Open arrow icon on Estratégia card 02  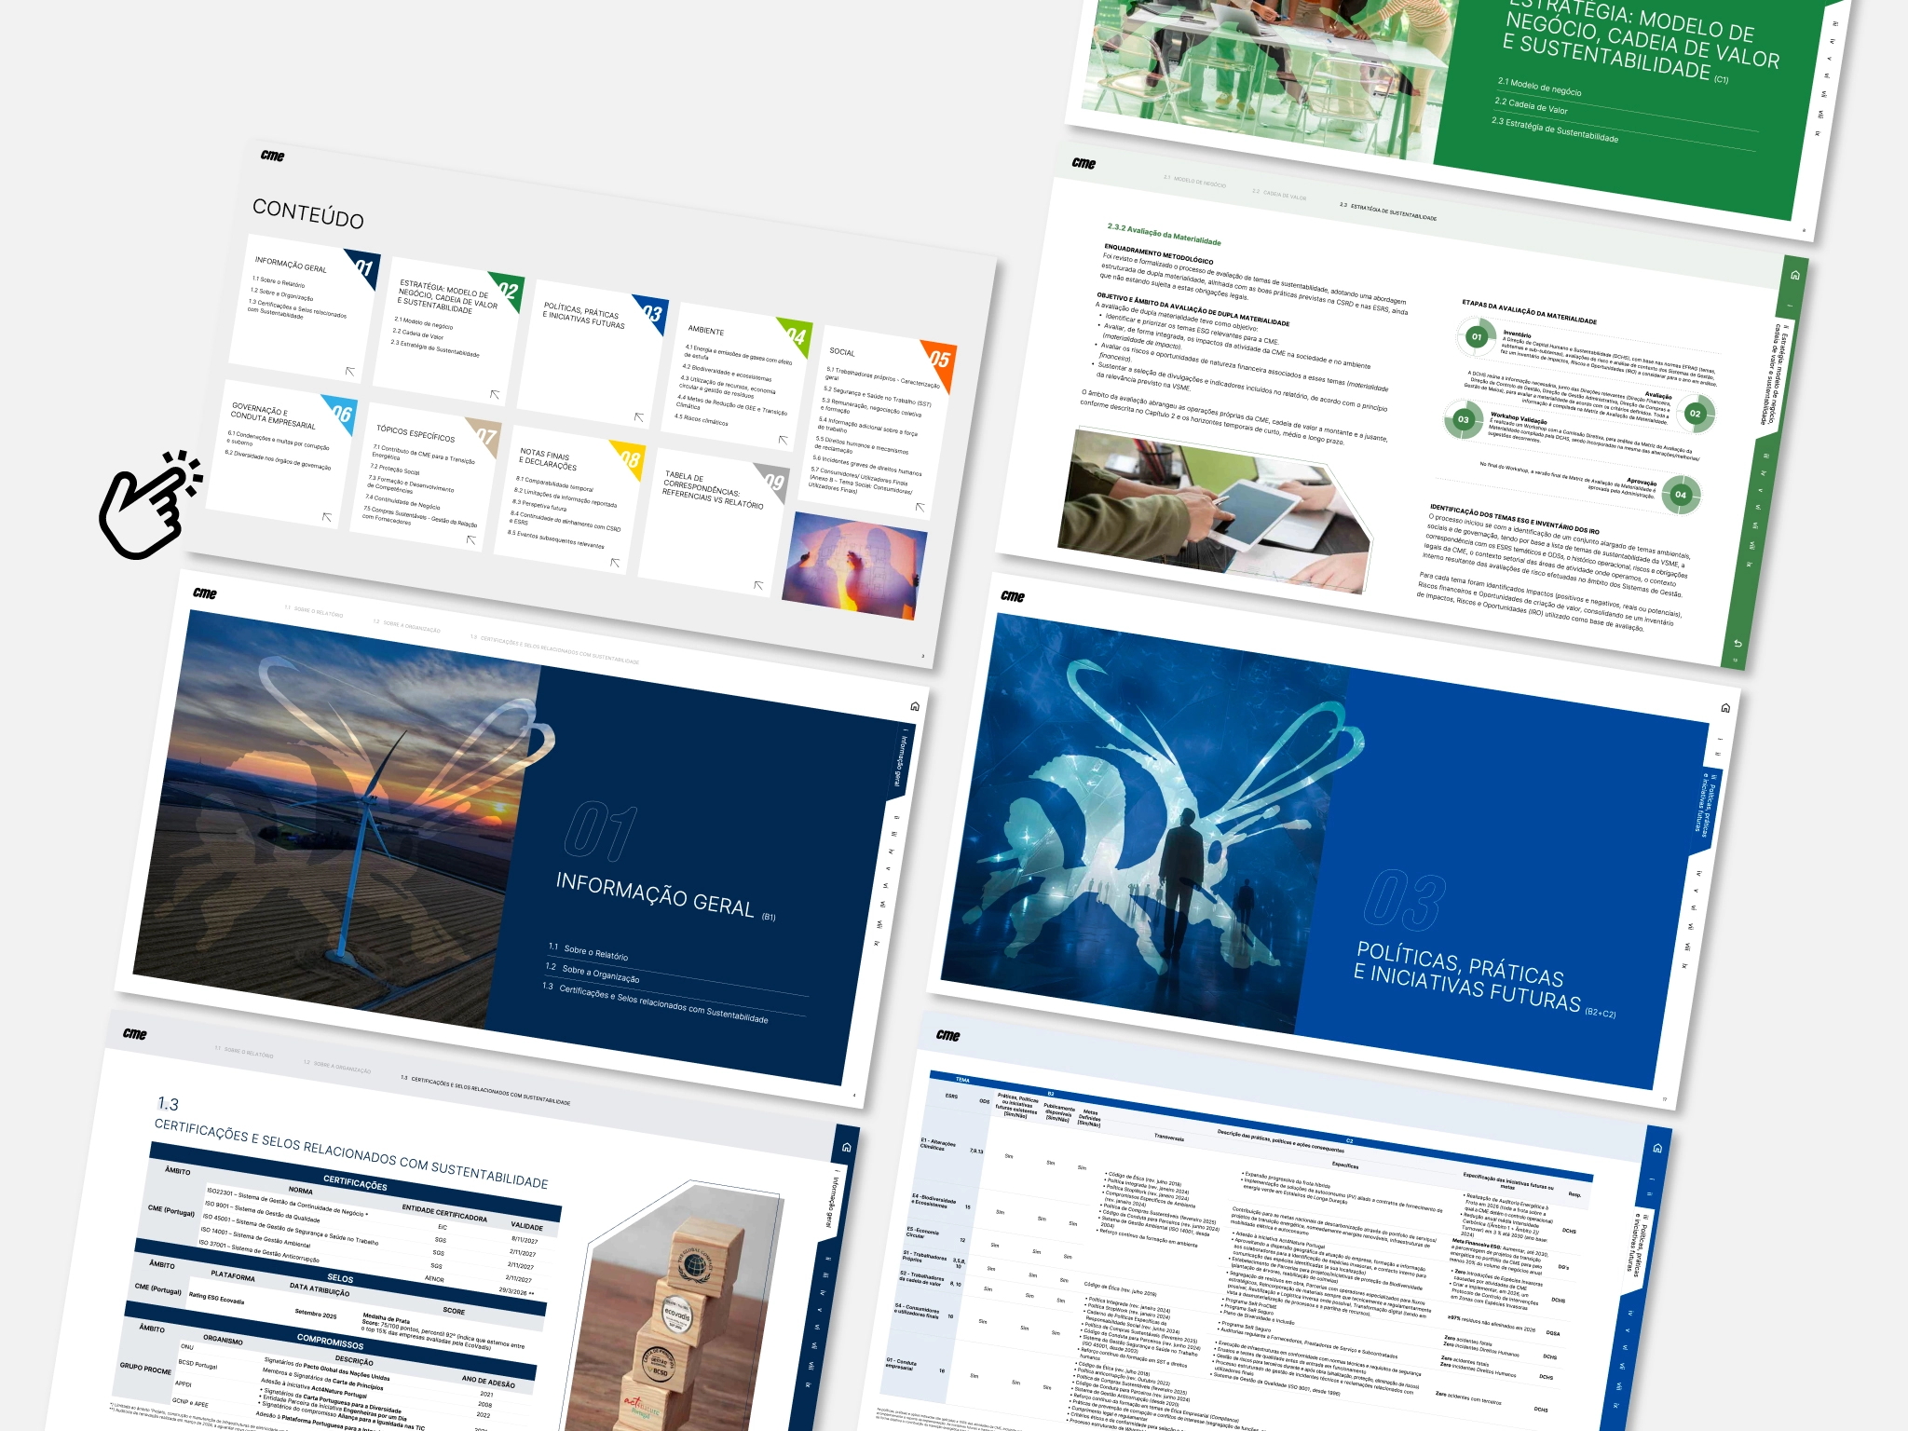(x=495, y=394)
